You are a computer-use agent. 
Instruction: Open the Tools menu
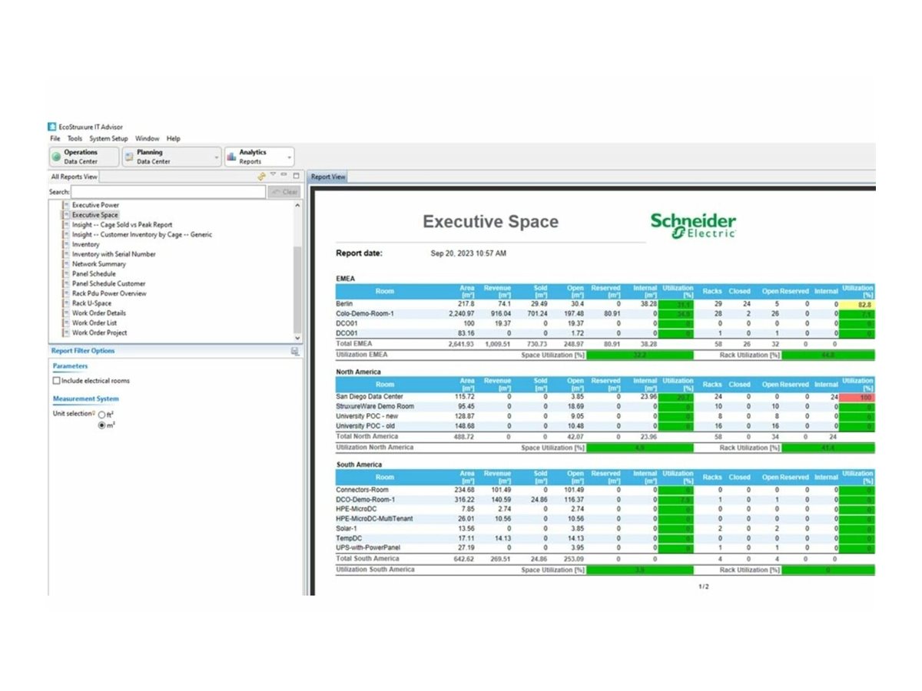click(74, 138)
